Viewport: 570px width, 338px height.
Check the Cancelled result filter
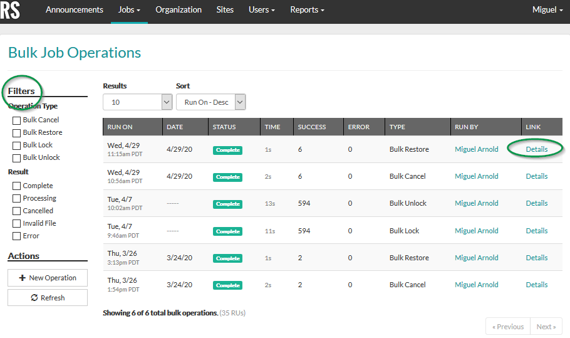(x=16, y=211)
